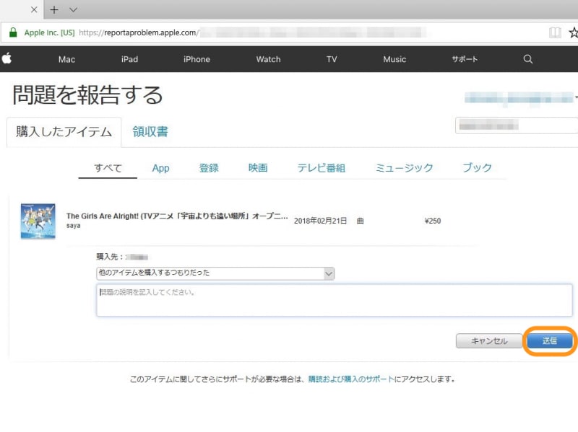Switch to the 領収書 tab
Screen dimensions: 578x432
click(150, 132)
